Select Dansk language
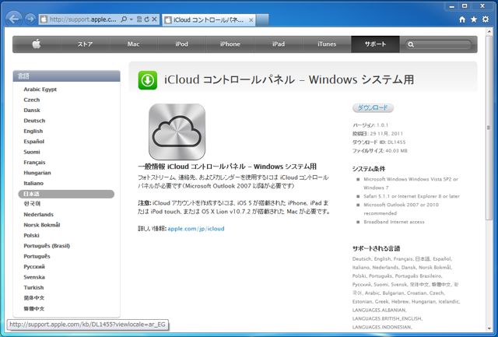498x337 pixels. [32, 111]
